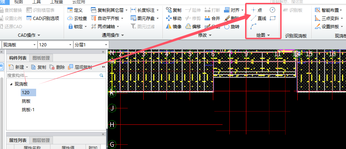Select the 直线 line drawing tool
The image size is (346, 149).
click(259, 18)
